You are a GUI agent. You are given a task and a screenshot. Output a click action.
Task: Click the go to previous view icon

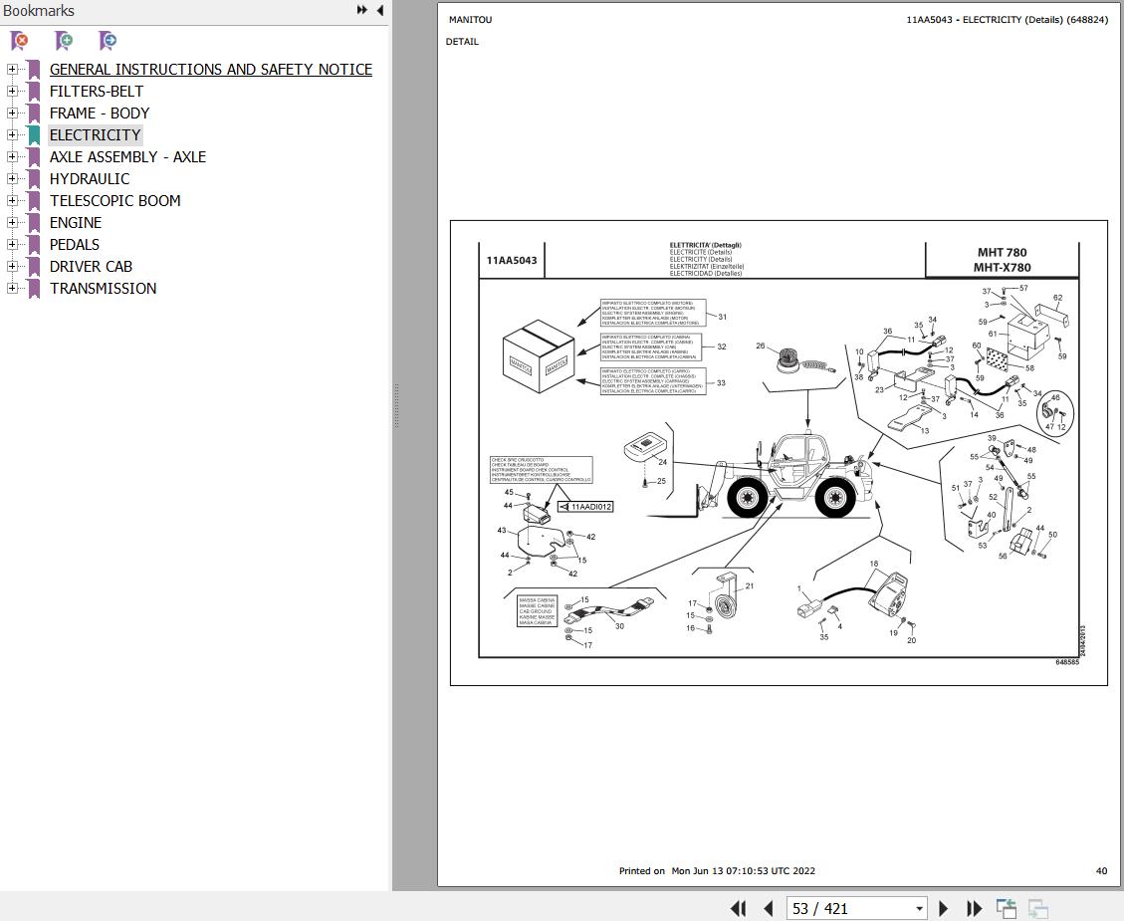(1007, 909)
